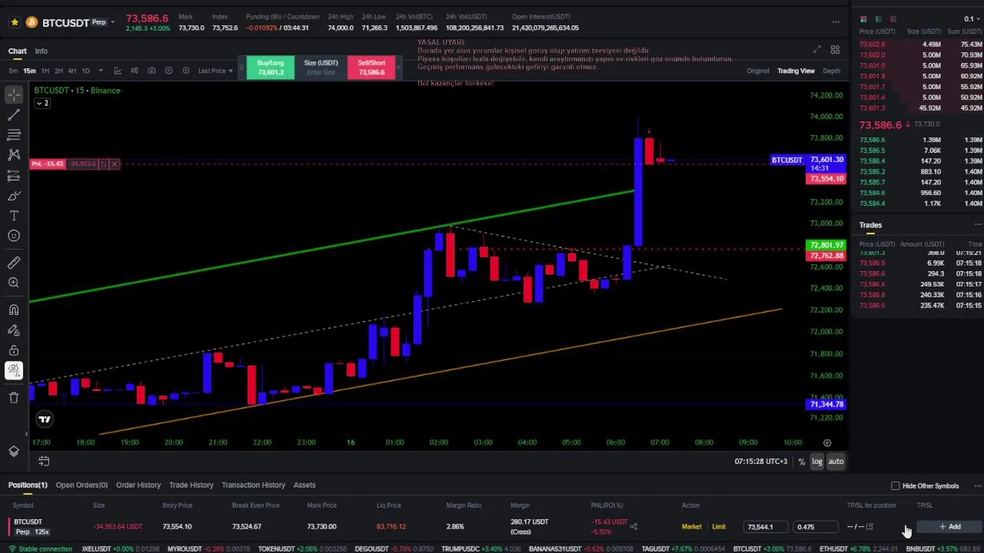984x553 pixels.
Task: Select the trend line drawing tool
Action: (x=14, y=115)
